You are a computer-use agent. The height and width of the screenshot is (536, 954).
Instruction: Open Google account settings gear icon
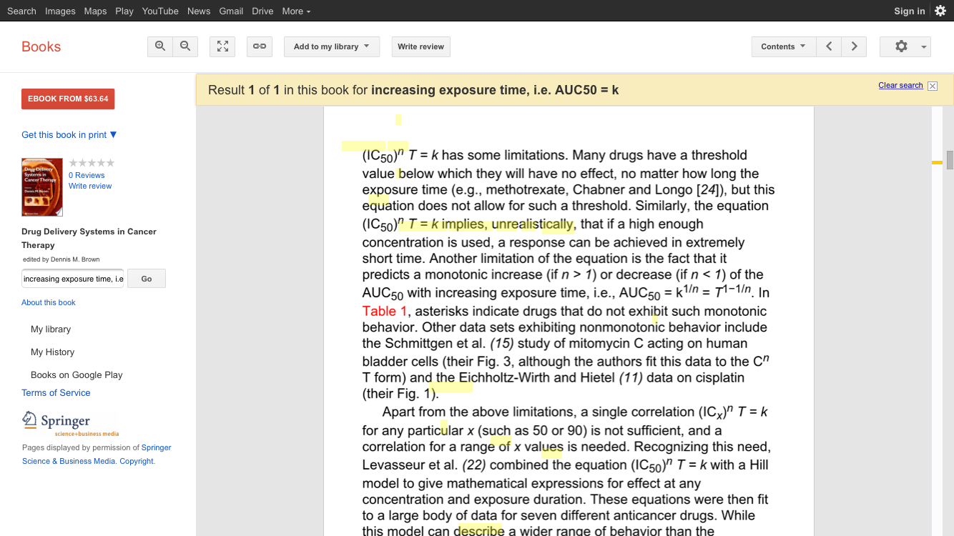click(940, 11)
